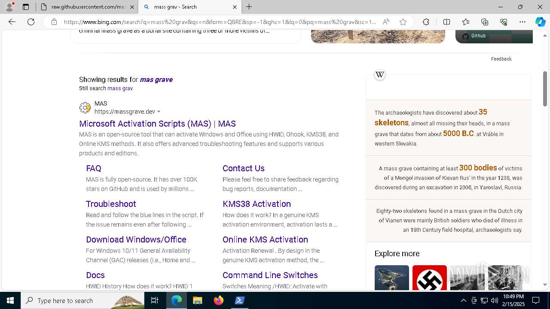
Task: Enable Read aloud in address bar
Action: pos(386,22)
